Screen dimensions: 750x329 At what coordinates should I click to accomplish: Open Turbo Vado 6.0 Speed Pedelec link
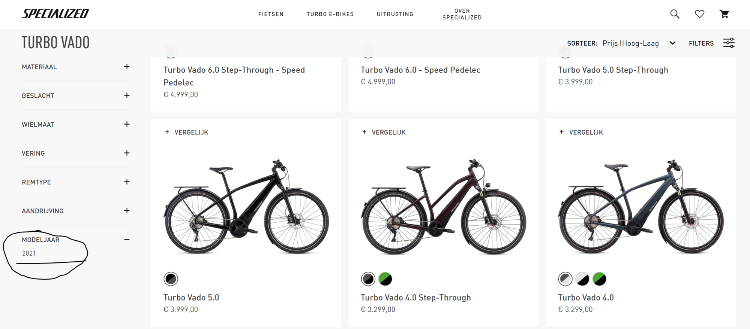coord(420,70)
